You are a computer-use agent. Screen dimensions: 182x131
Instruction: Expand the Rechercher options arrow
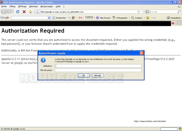point(68,18)
